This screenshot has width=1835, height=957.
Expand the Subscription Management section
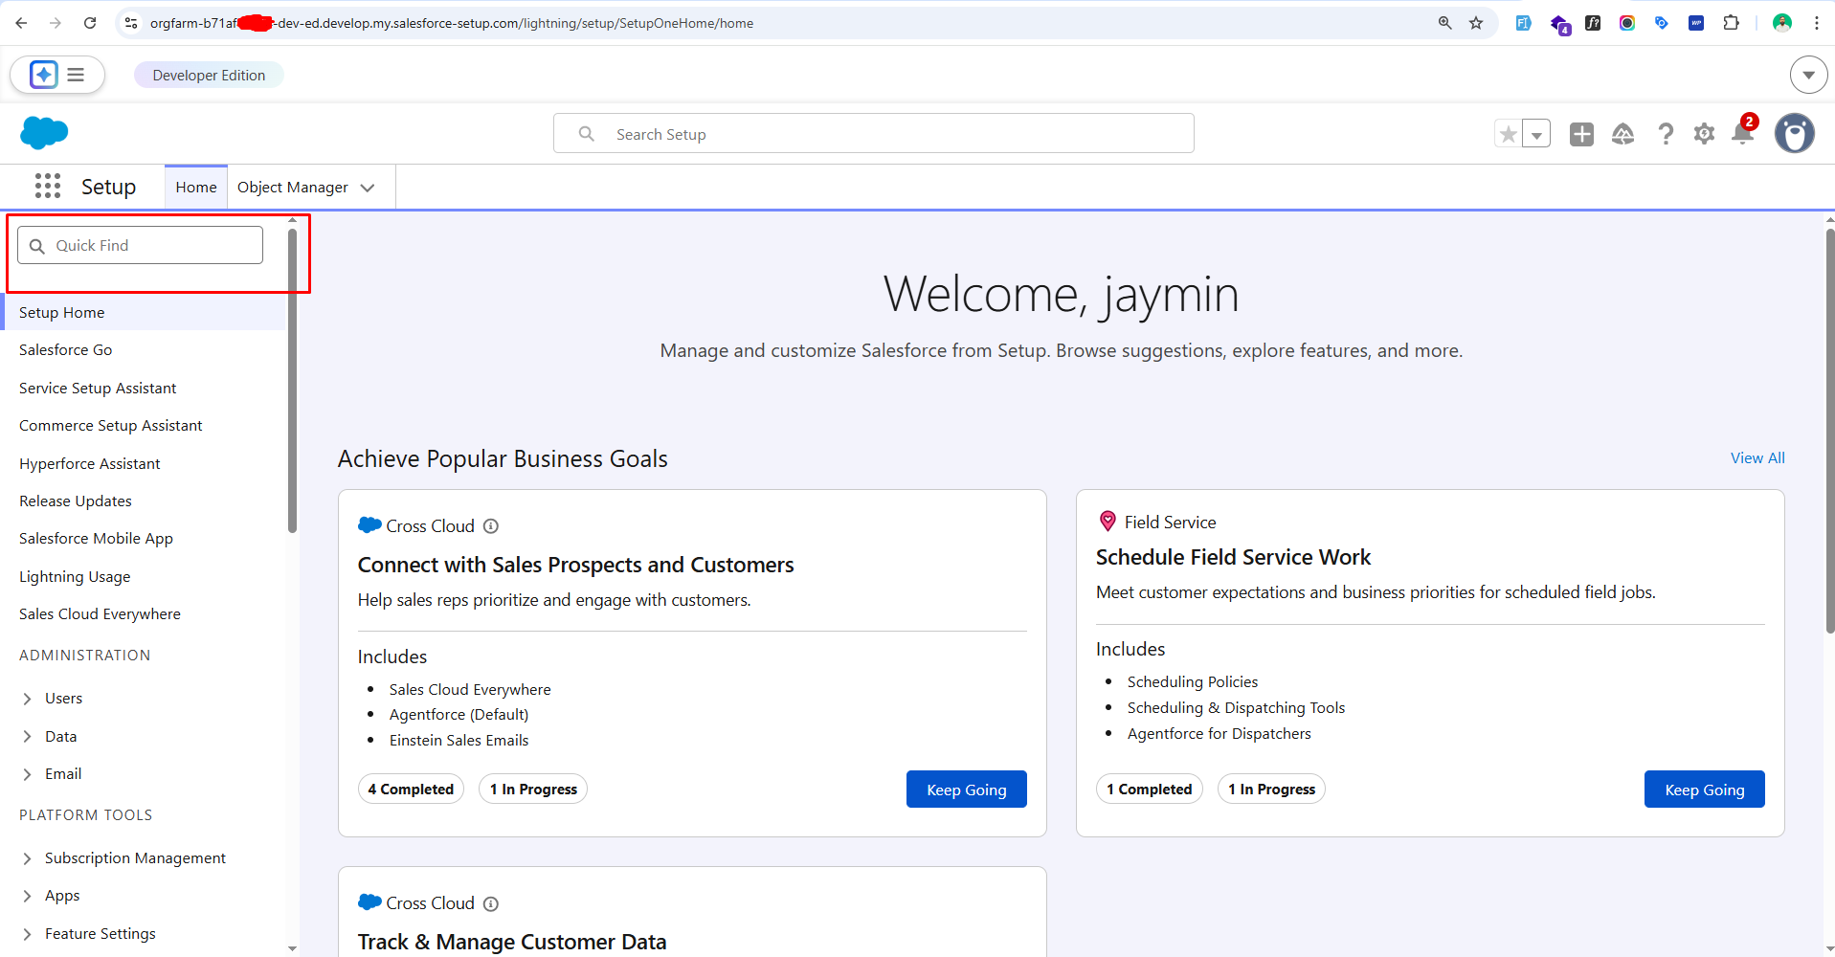click(x=27, y=858)
